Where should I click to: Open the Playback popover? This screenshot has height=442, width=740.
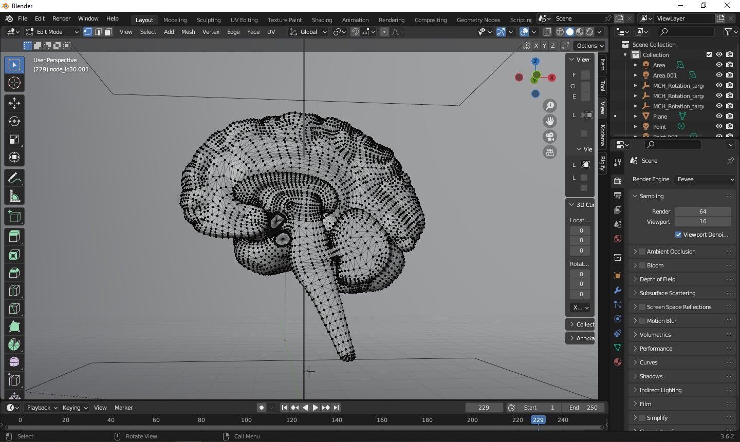(42, 408)
